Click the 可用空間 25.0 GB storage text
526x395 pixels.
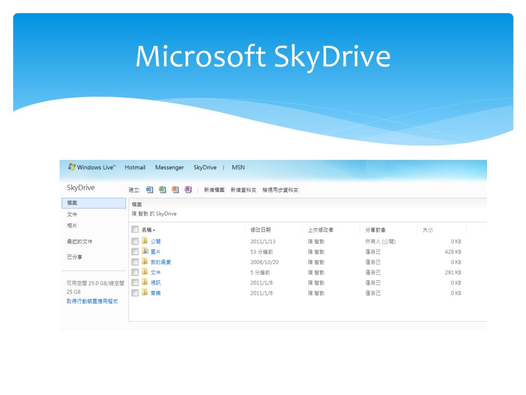[x=95, y=287]
